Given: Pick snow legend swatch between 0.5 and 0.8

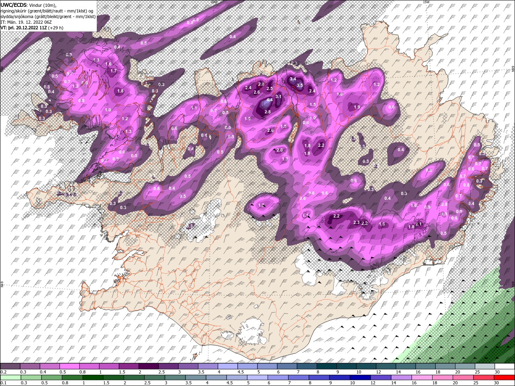Looking at the screenshot, I should pos(69,366).
